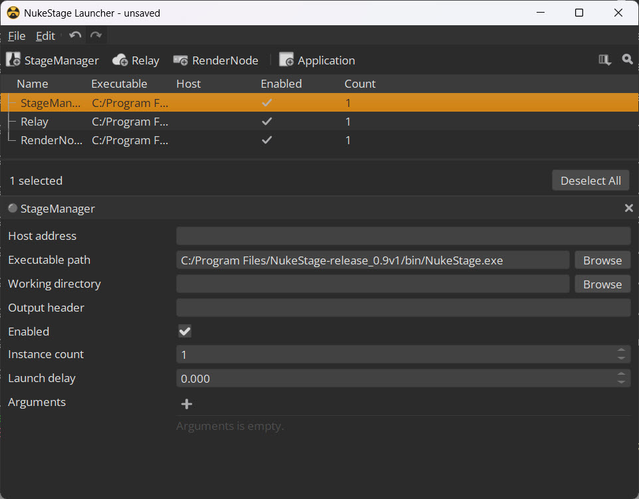Screen dimensions: 639x499
Task: Add a new Application entry
Action: pos(317,60)
